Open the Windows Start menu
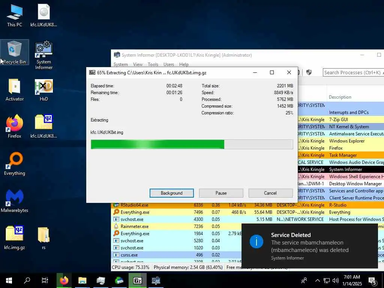This screenshot has height=288, width=384. coord(9,280)
